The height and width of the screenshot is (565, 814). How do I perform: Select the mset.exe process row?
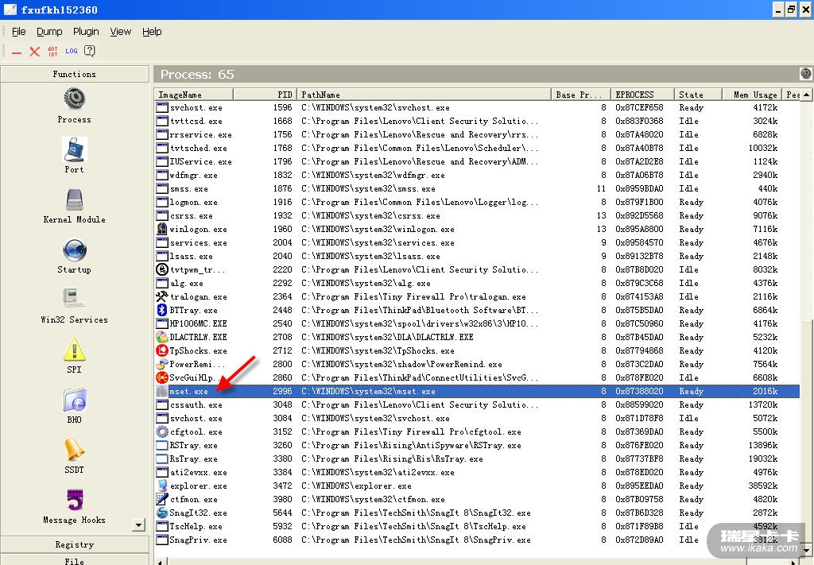477,391
